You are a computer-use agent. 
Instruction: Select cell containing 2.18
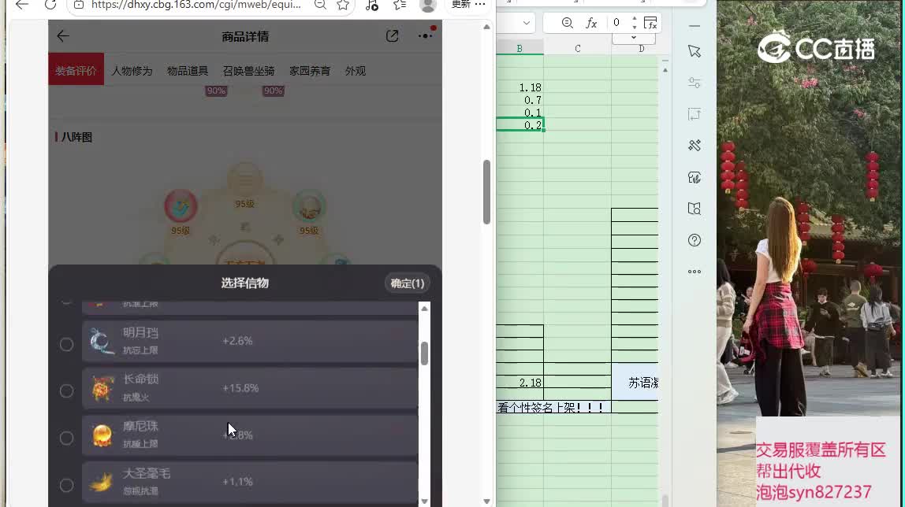[520, 382]
